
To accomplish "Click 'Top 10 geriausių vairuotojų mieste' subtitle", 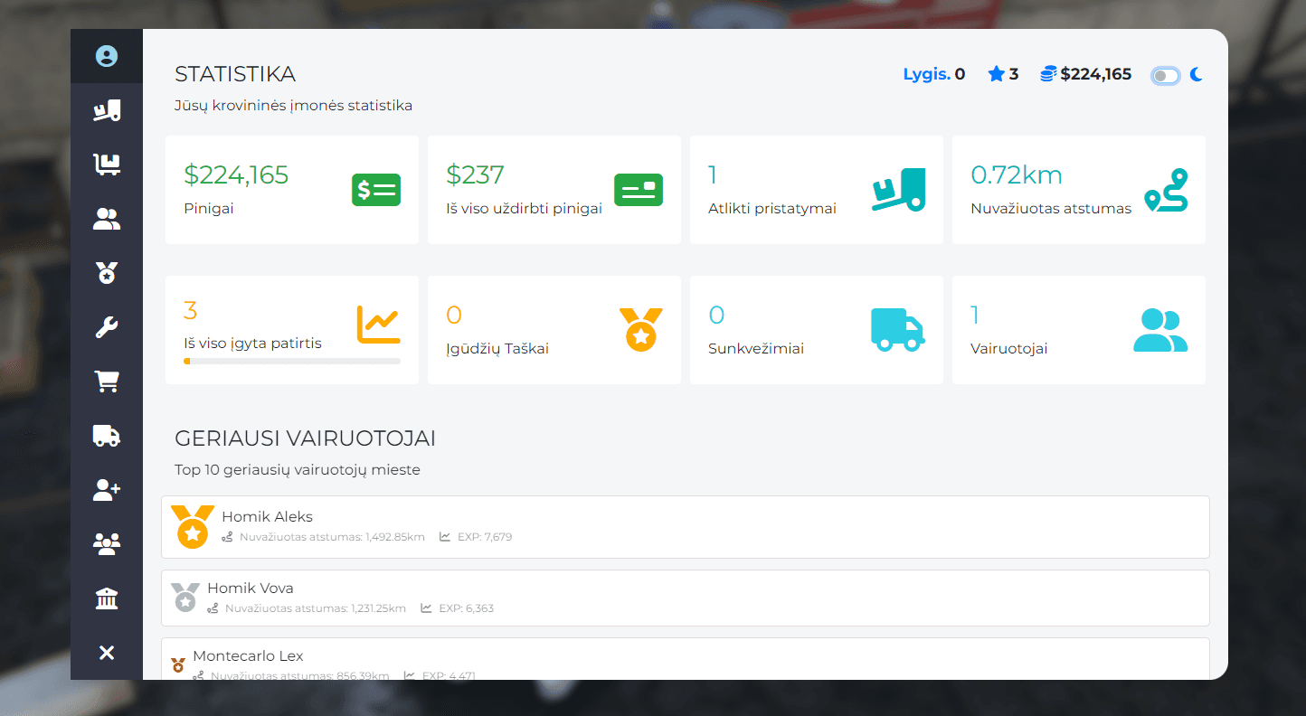I will click(298, 470).
